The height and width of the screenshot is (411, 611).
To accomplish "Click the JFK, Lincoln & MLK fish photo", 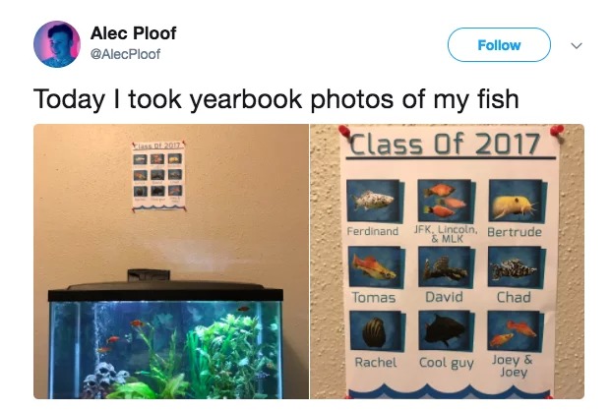I will pyautogui.click(x=446, y=201).
